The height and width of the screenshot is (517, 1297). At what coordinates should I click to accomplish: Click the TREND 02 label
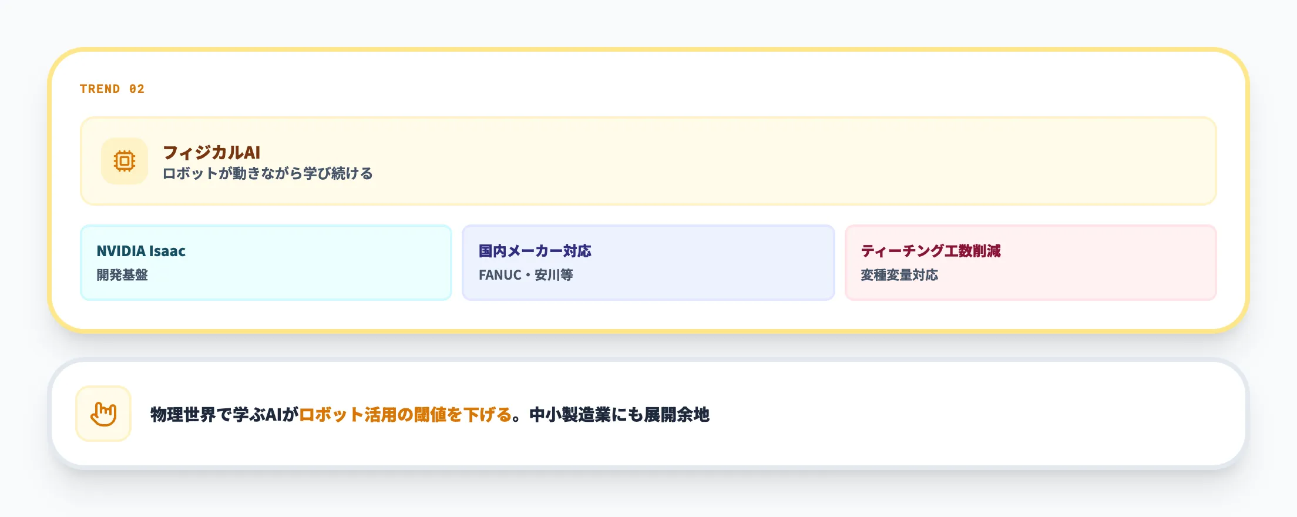coord(112,89)
